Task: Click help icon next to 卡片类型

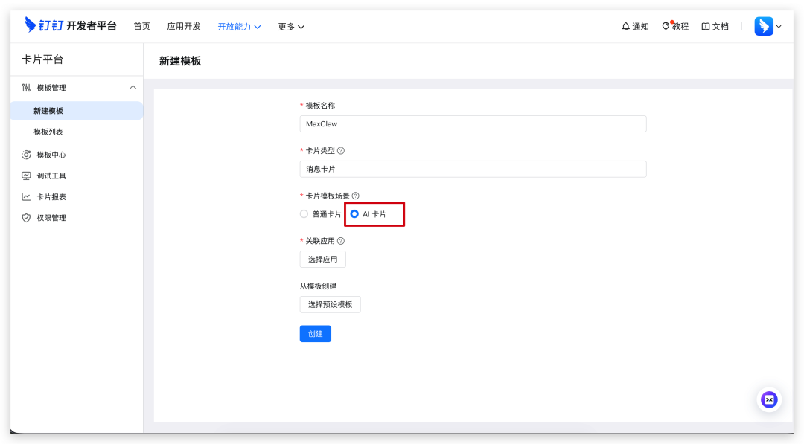Action: pyautogui.click(x=341, y=150)
